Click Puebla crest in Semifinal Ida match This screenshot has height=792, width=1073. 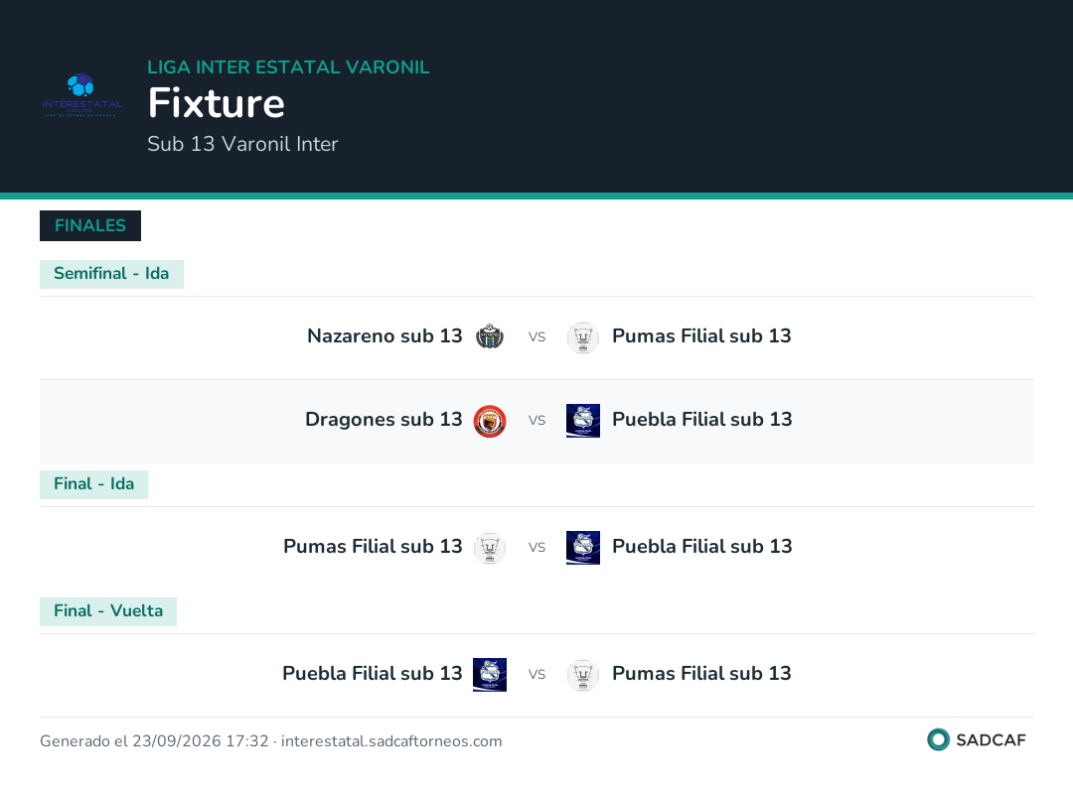point(583,420)
